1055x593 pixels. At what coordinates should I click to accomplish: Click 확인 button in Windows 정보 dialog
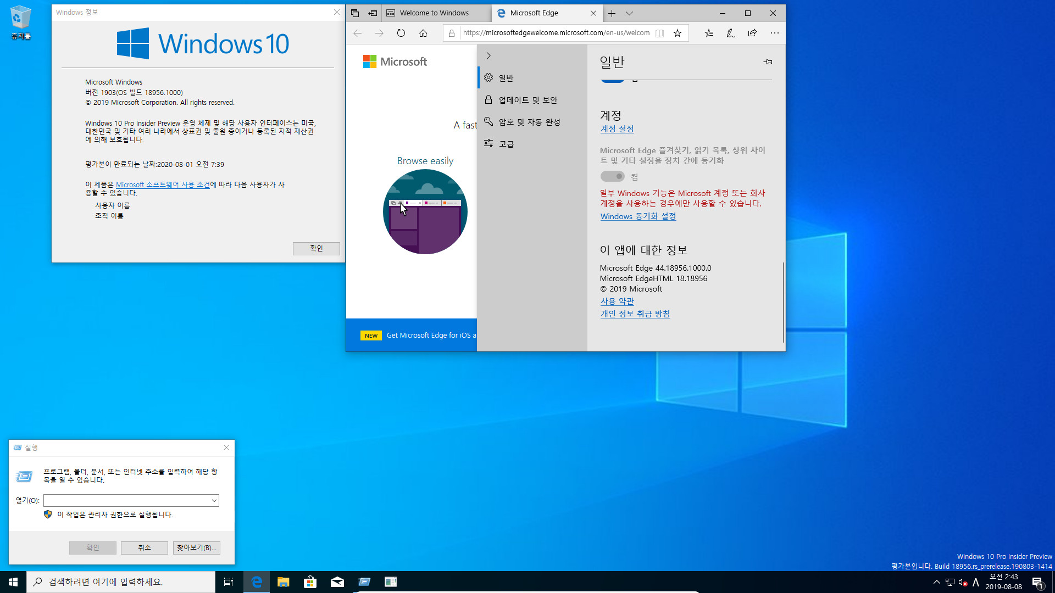[316, 248]
